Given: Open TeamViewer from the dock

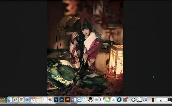Looking at the screenshot, I should click(x=79, y=100).
